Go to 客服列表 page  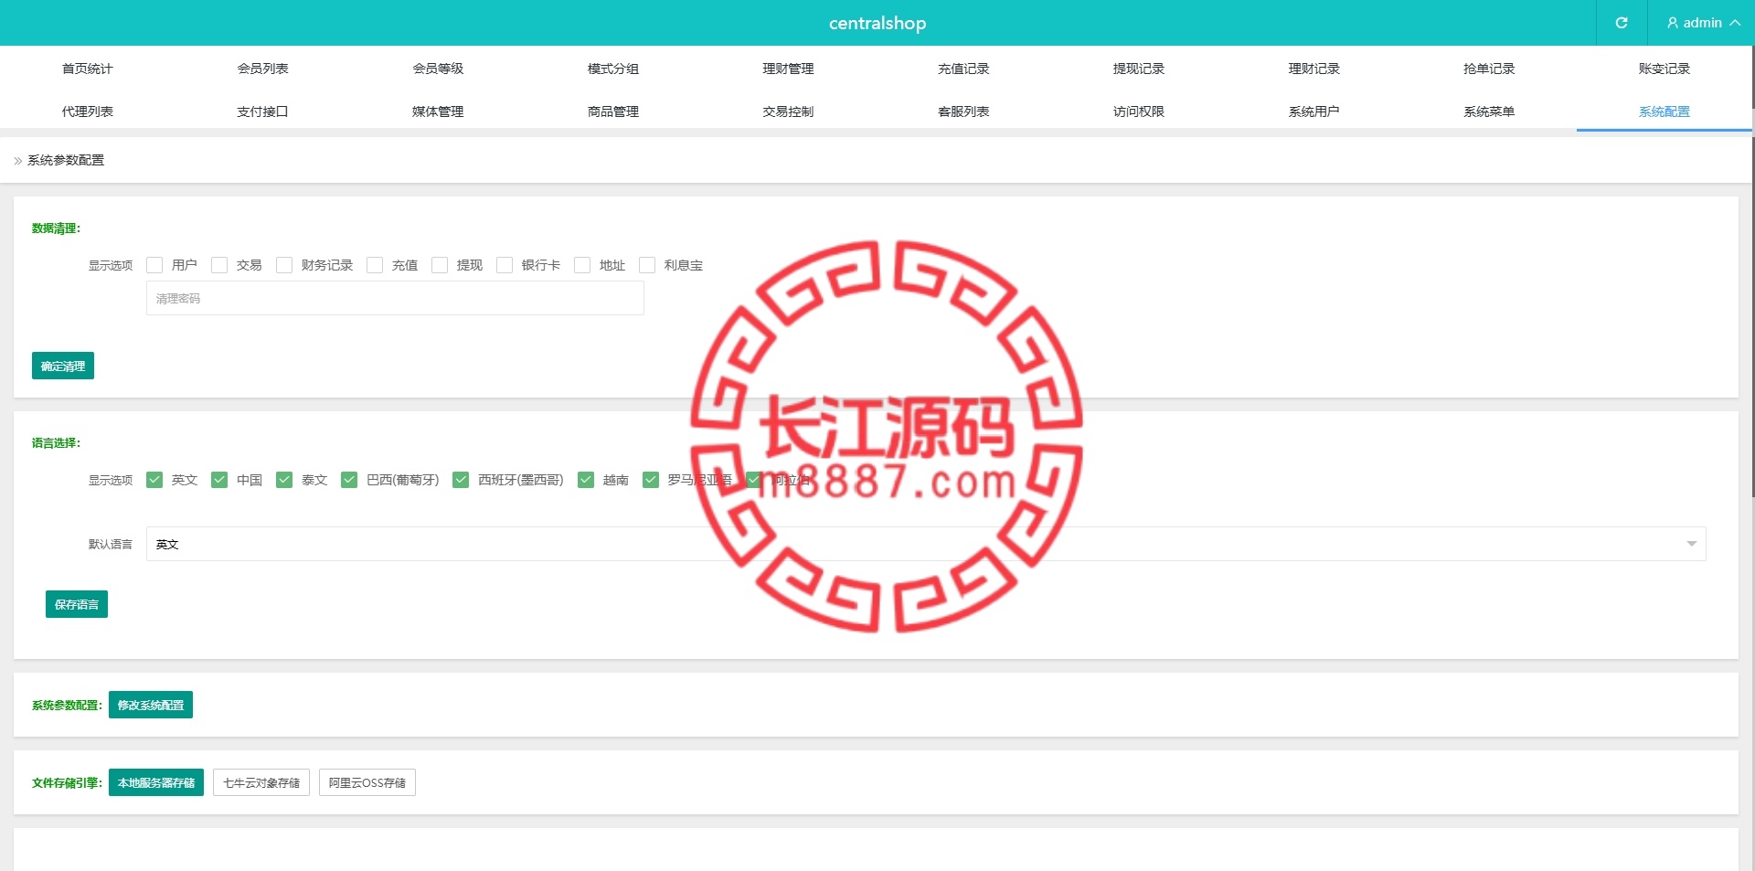point(963,112)
